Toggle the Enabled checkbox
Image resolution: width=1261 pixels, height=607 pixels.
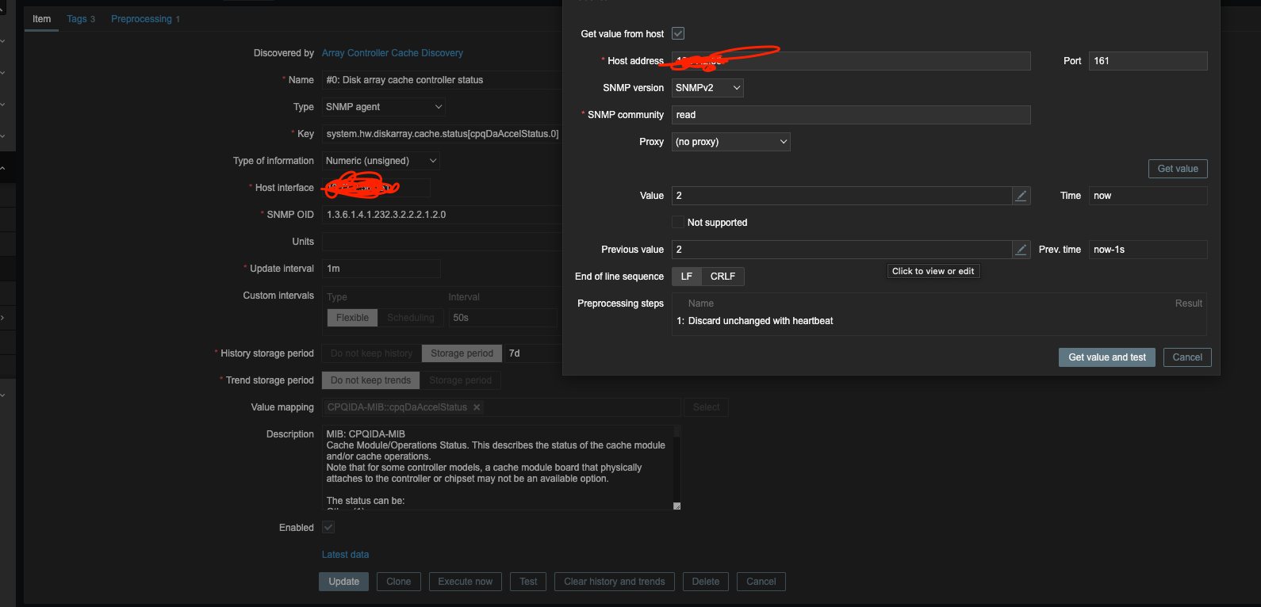(x=328, y=527)
